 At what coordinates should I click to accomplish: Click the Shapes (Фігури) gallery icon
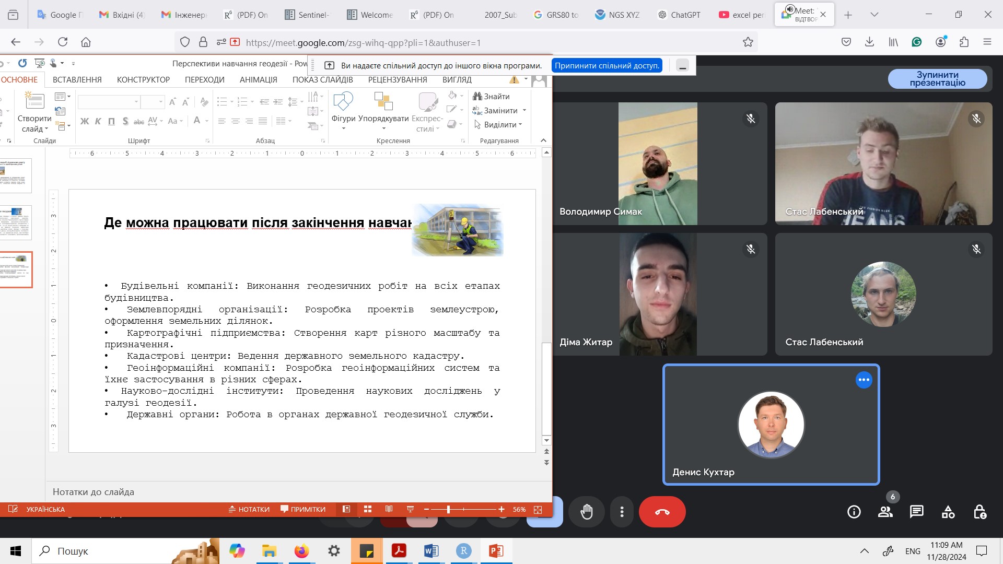pyautogui.click(x=343, y=102)
